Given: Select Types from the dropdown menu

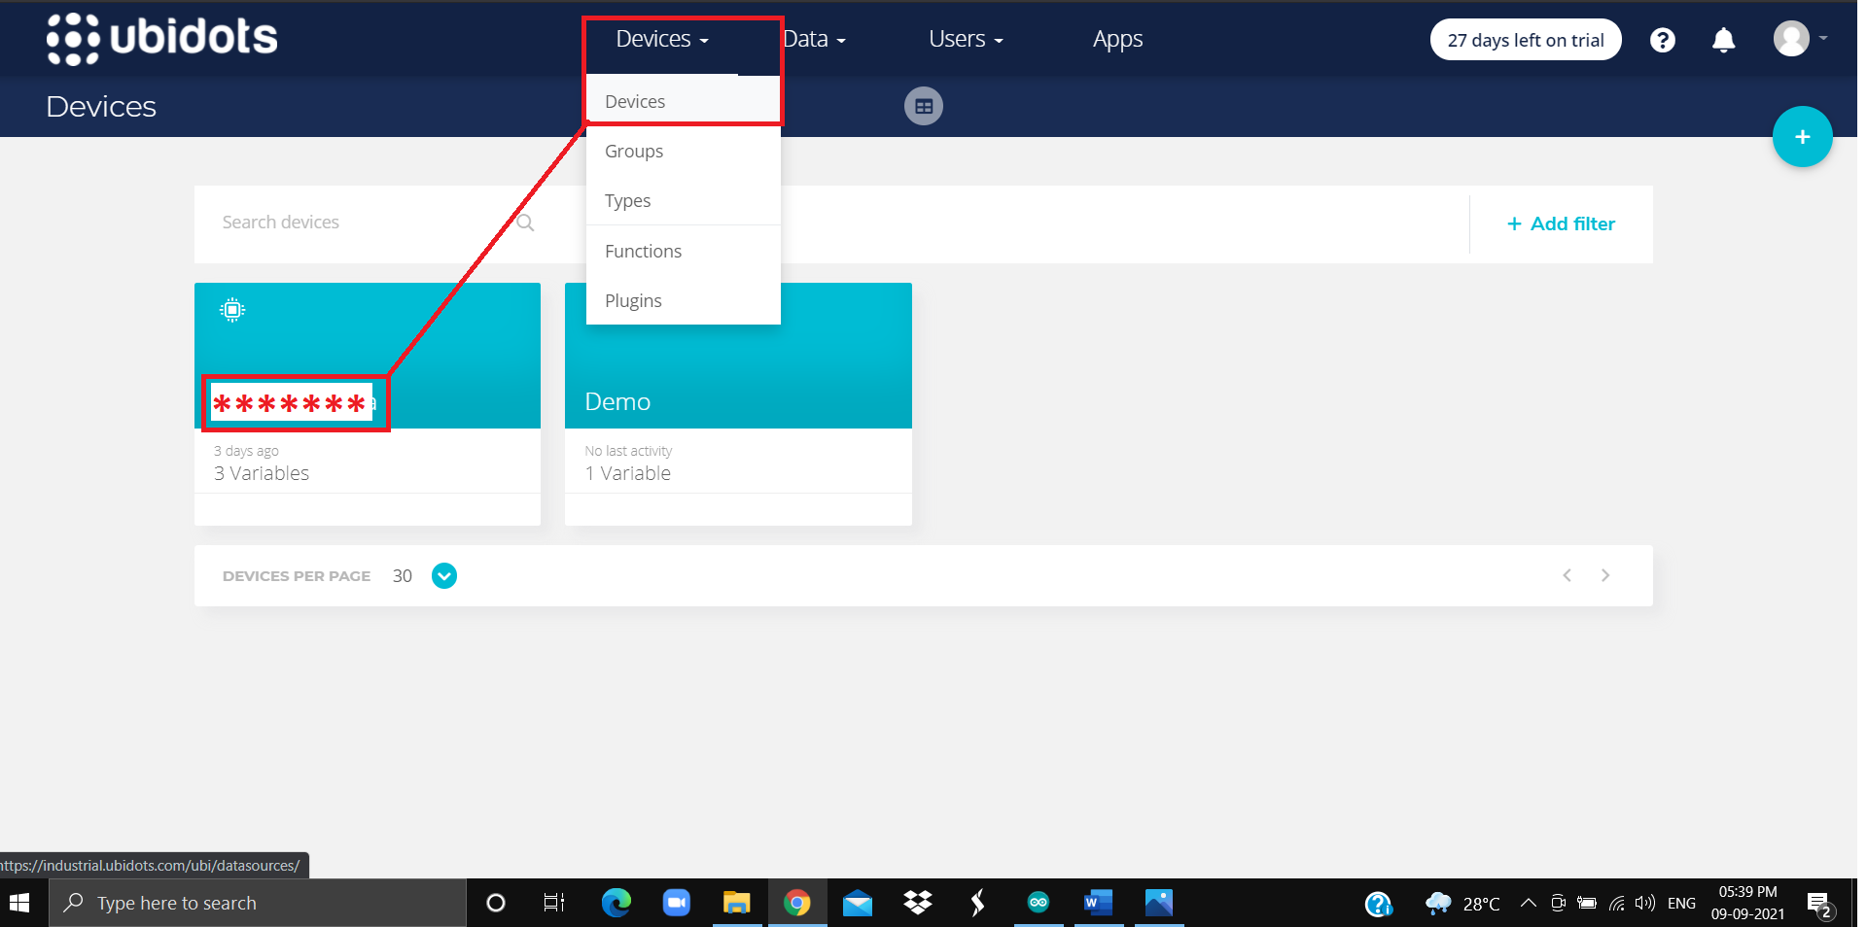Looking at the screenshot, I should (x=684, y=200).
